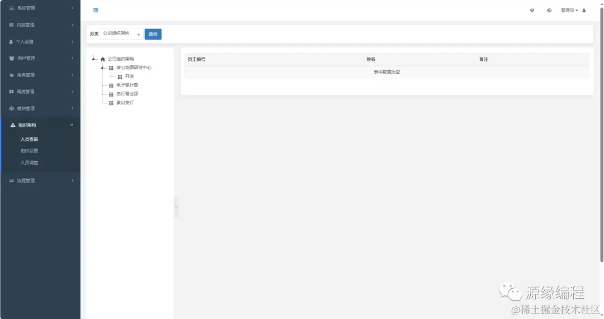Select the 核心地图研发中心 tree label
Screen dimensions: 604x319
tap(134, 68)
